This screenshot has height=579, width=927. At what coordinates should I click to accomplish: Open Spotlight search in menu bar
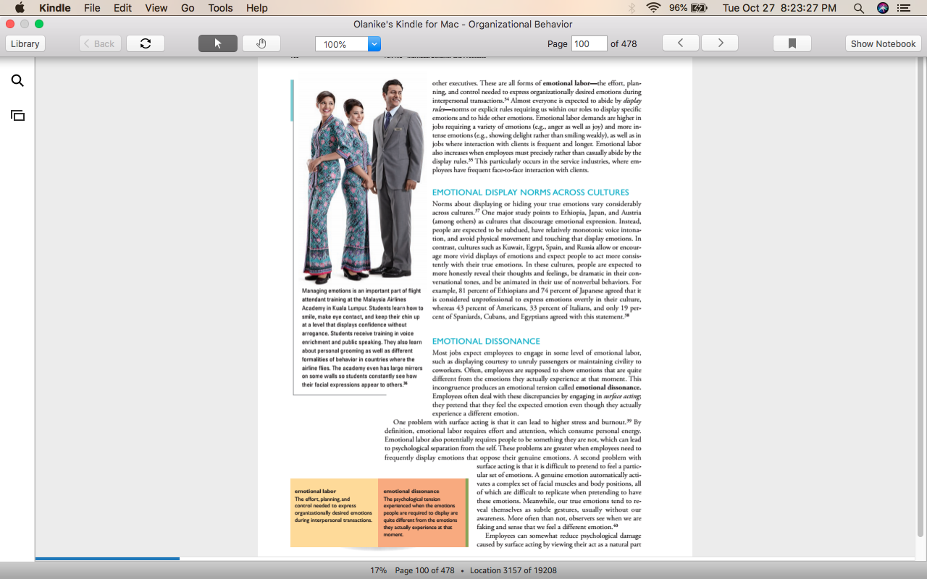tap(859, 8)
